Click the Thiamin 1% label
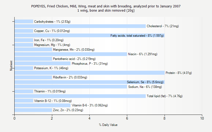 point(50,91)
